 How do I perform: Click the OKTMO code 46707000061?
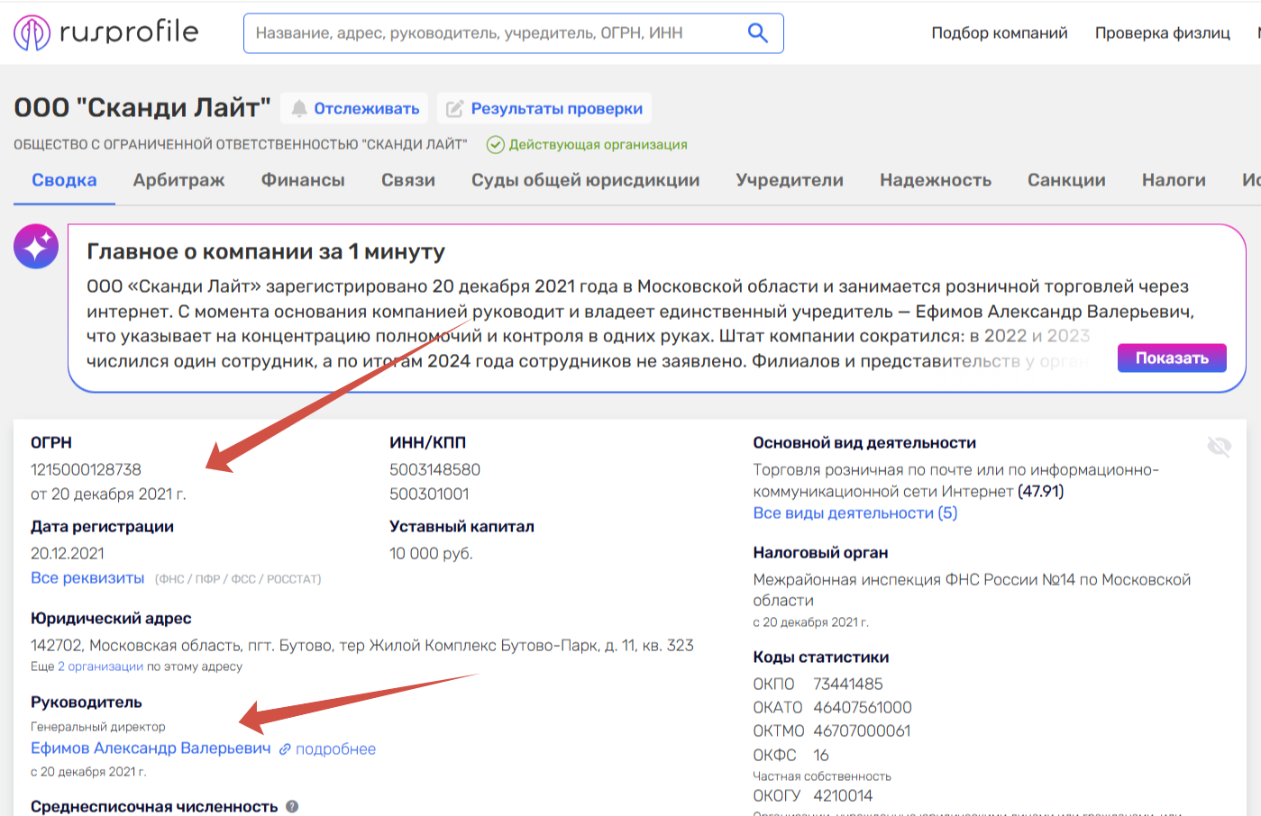[862, 731]
